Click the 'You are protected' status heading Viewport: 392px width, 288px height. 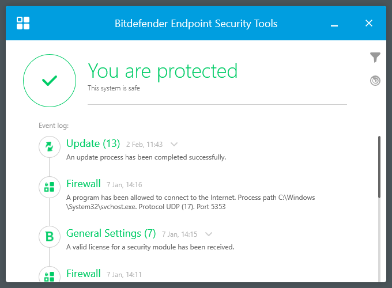[x=163, y=71]
